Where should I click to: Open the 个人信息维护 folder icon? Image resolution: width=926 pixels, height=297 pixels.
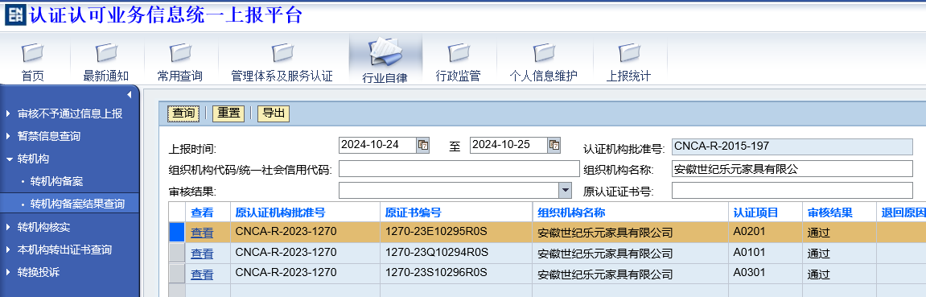[x=543, y=53]
